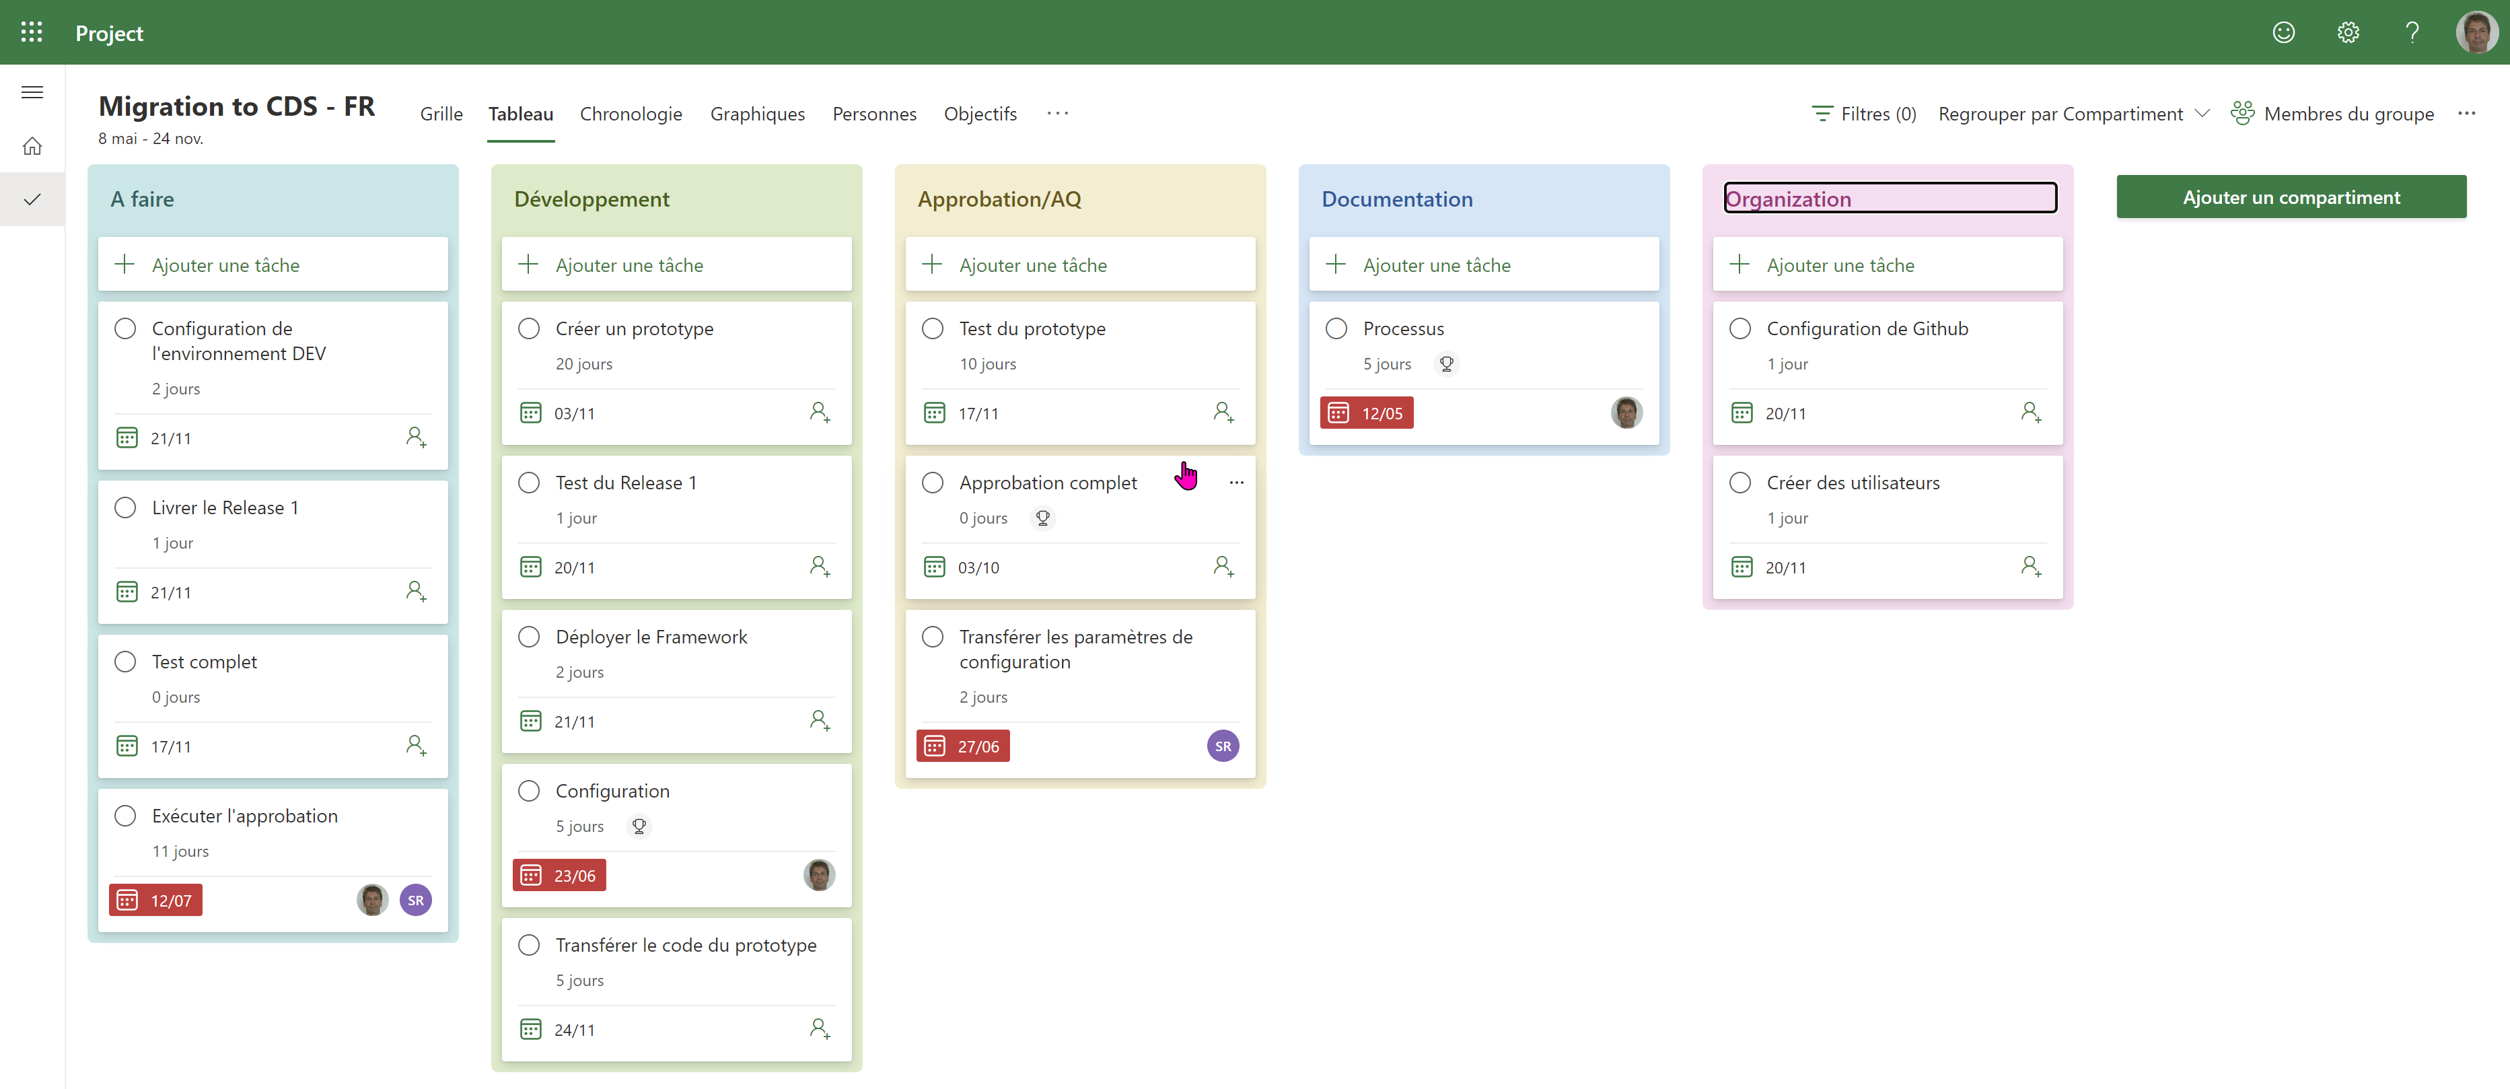Open the Graphiques tab
Image resolution: width=2510 pixels, height=1089 pixels.
coord(757,114)
